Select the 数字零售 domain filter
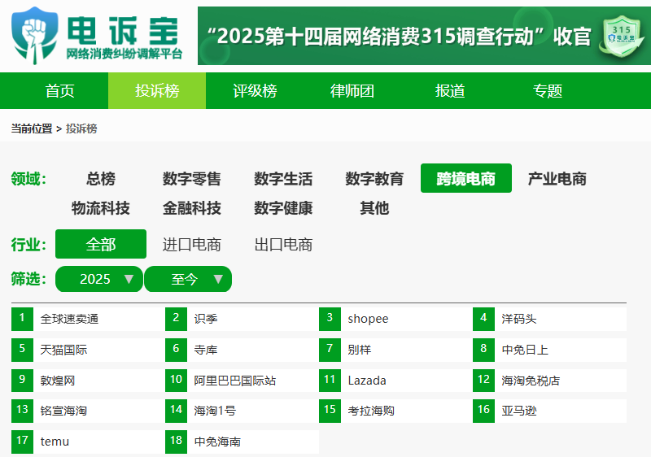 pos(192,179)
